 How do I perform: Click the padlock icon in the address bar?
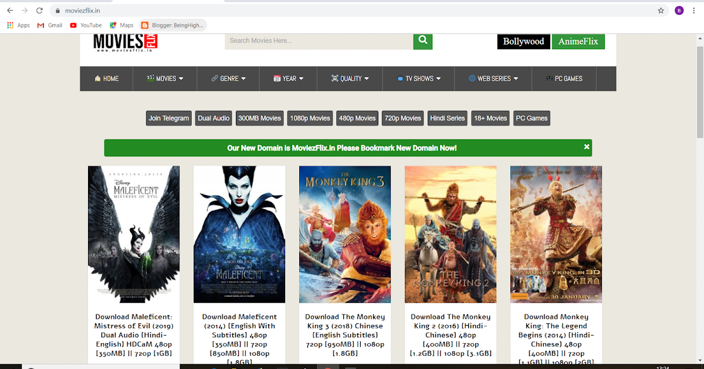pyautogui.click(x=57, y=10)
